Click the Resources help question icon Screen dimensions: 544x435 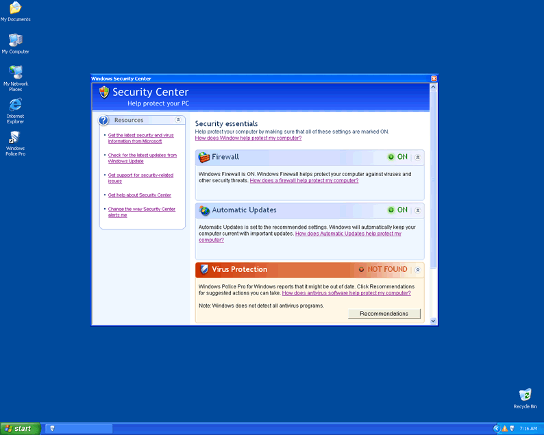pyautogui.click(x=104, y=120)
